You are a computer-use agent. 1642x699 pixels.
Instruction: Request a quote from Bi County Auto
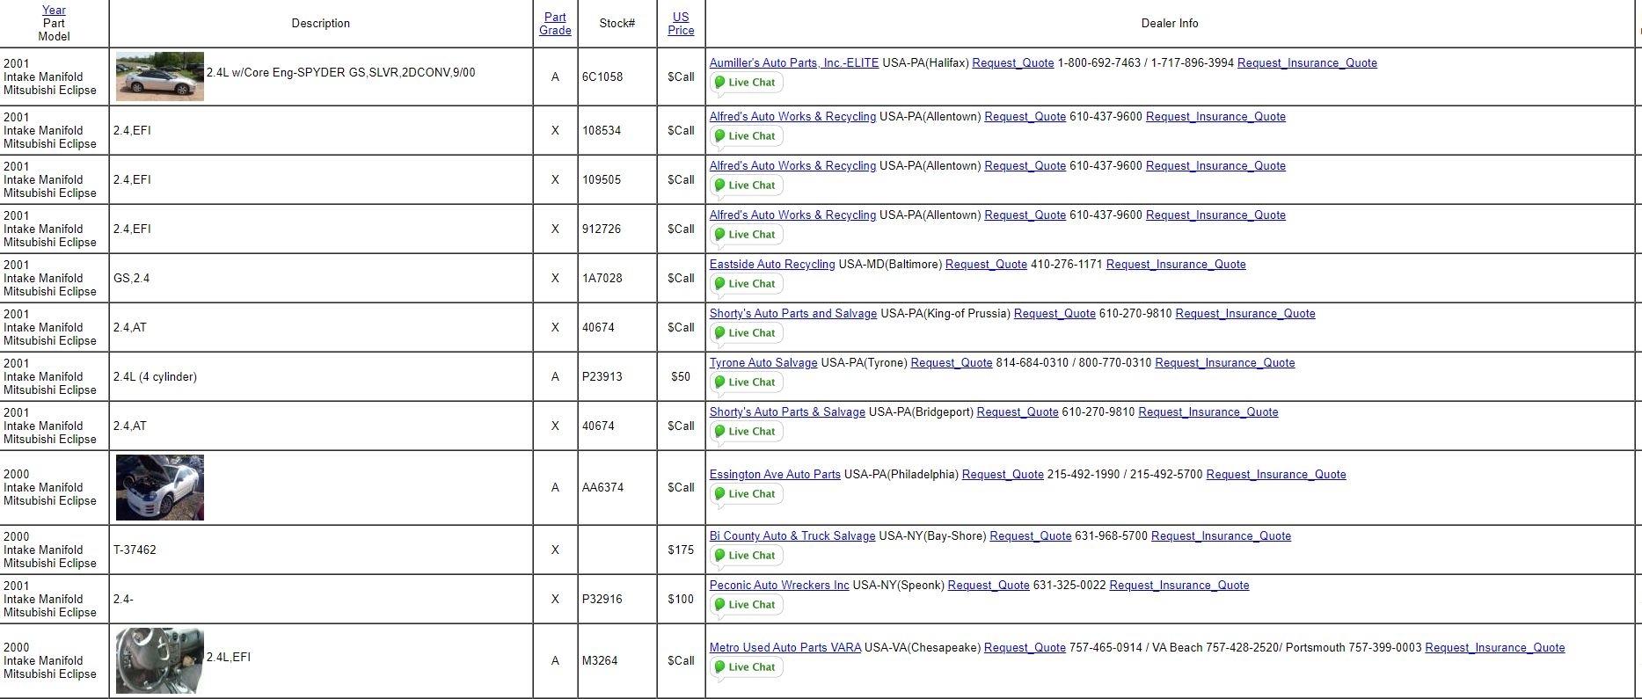[1031, 536]
